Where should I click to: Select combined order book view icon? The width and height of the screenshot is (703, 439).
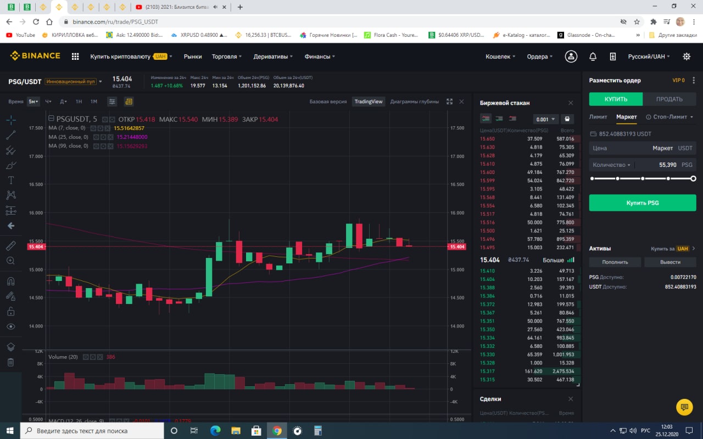click(486, 119)
